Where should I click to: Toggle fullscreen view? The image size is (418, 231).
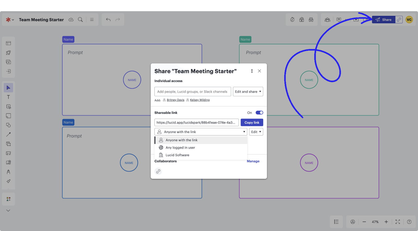[398, 222]
